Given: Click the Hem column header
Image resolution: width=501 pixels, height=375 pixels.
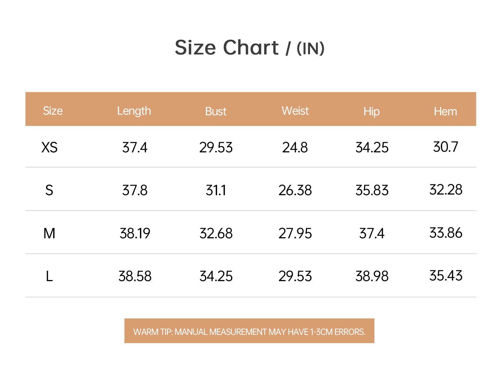Looking at the screenshot, I should pos(445,112).
